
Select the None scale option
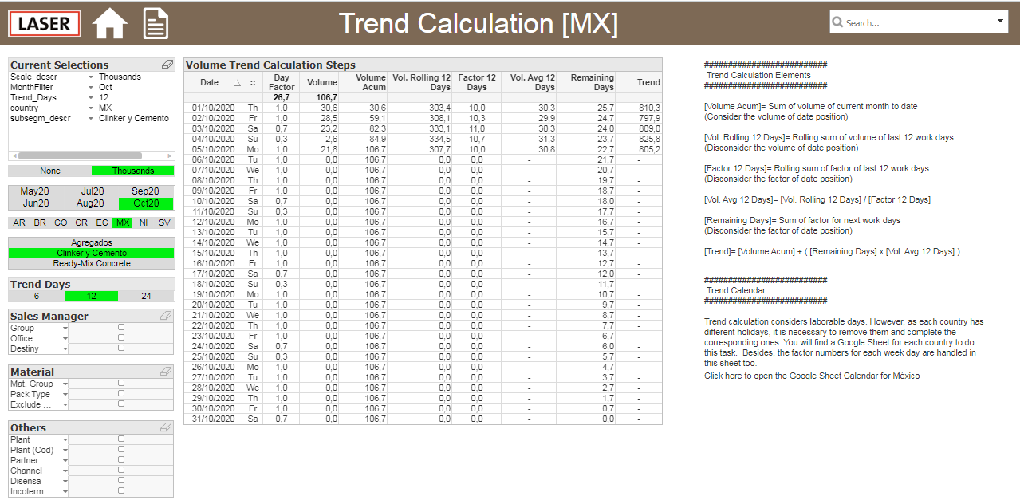point(50,171)
